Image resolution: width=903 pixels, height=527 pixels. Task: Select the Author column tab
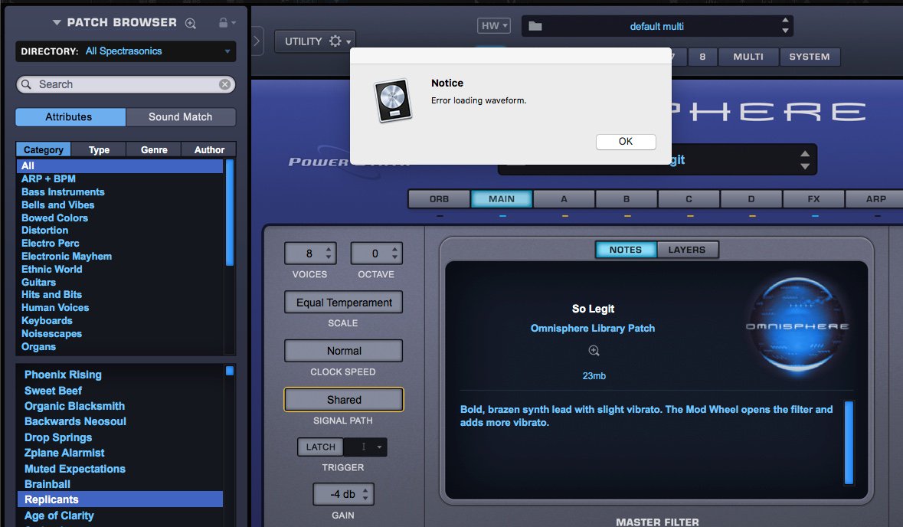click(x=208, y=149)
